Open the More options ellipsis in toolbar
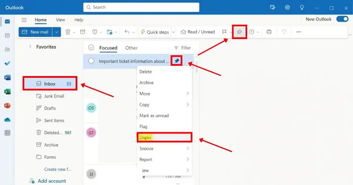 tap(299, 32)
